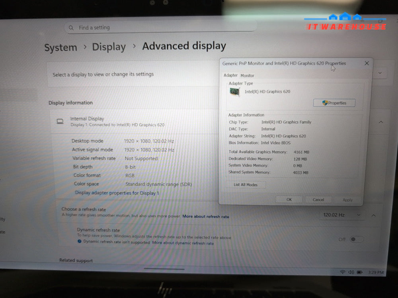This screenshot has height=298, width=398.
Task: Click OK in the properties dialog
Action: click(x=289, y=199)
